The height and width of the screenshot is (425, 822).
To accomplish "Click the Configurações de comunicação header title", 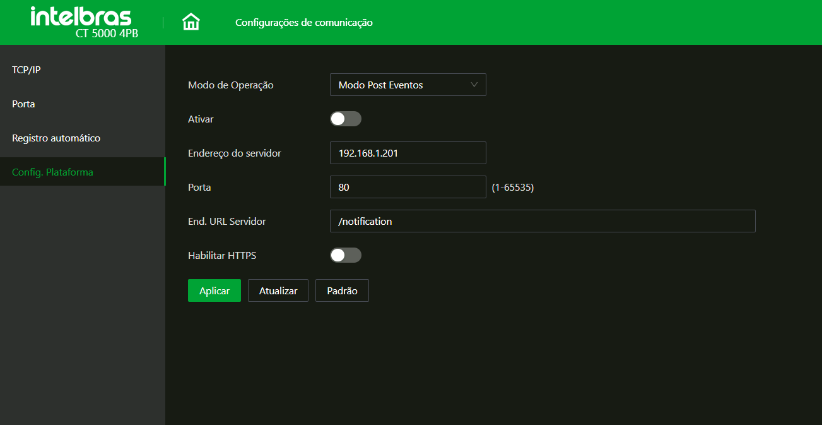I will [x=303, y=23].
